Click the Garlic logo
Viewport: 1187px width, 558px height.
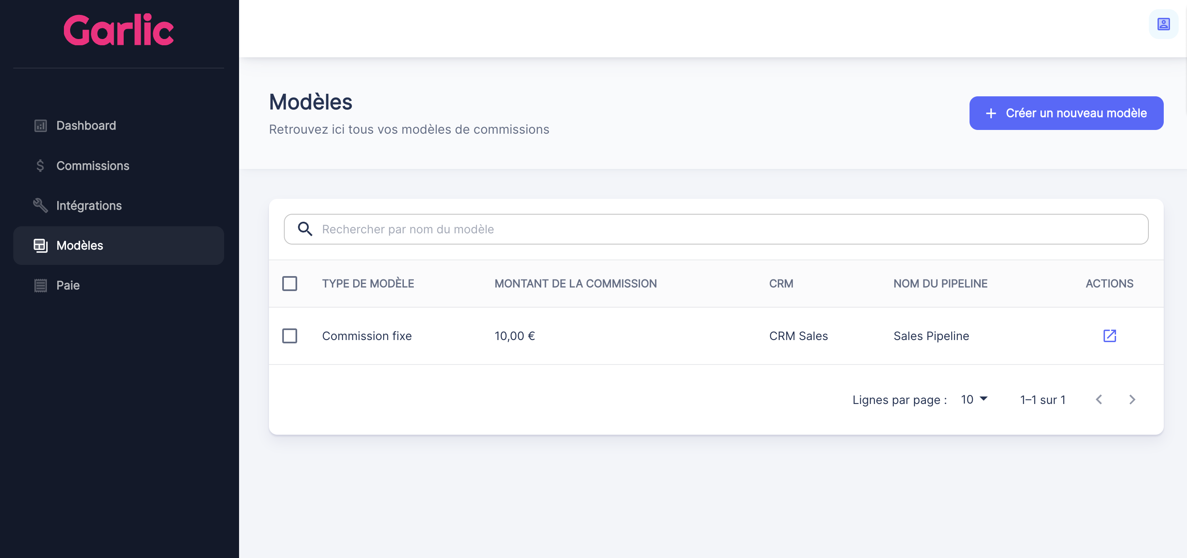118,30
